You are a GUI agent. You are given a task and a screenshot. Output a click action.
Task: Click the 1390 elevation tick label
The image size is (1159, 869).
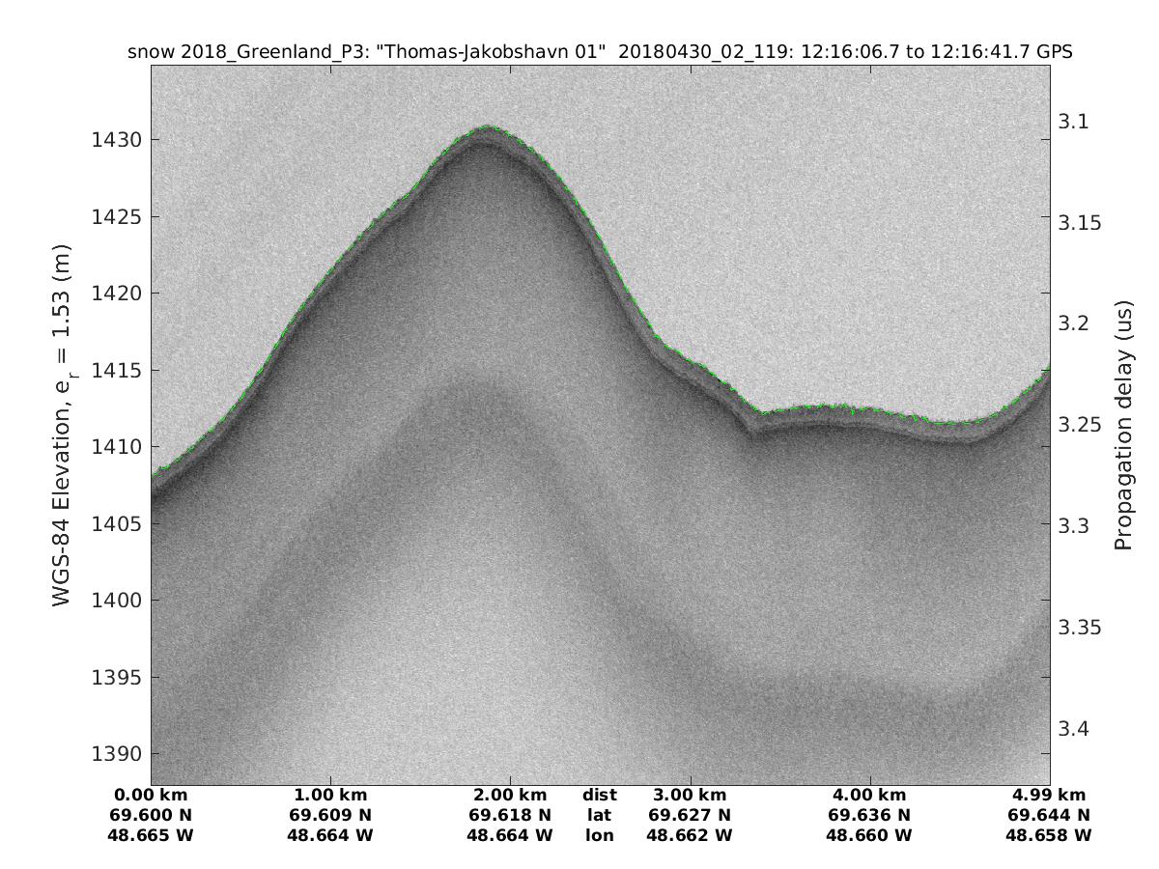[116, 754]
